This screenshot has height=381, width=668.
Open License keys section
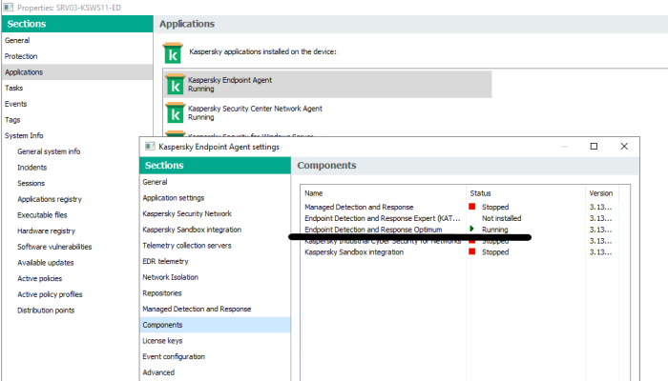point(215,341)
